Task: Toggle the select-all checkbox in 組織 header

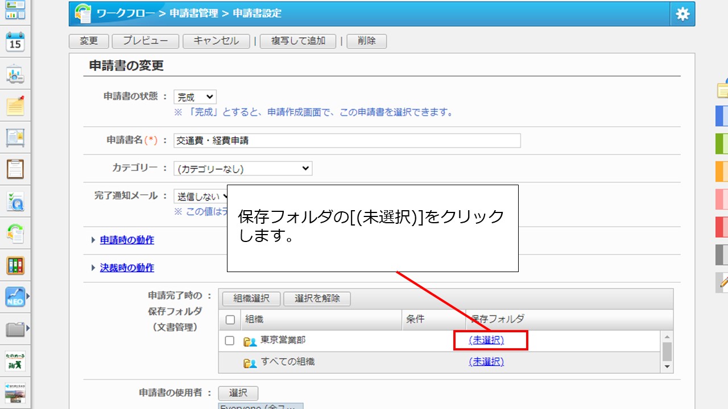Action: 230,320
